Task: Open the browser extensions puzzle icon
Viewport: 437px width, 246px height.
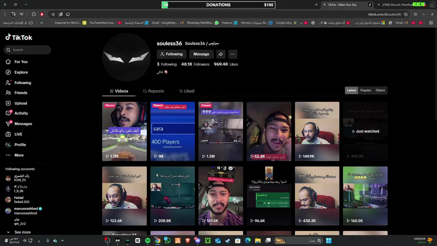Action: 34,14
